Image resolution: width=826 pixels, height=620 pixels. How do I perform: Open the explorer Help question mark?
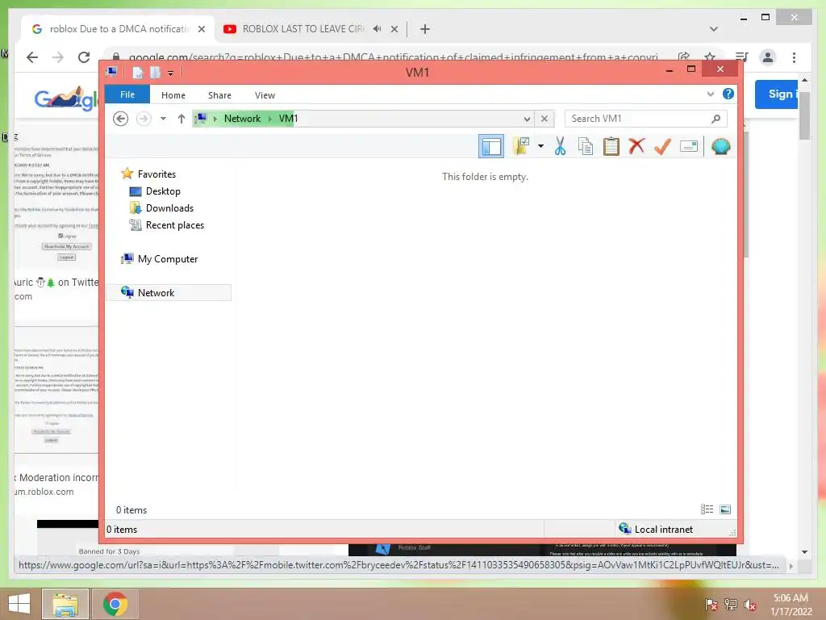tap(728, 94)
